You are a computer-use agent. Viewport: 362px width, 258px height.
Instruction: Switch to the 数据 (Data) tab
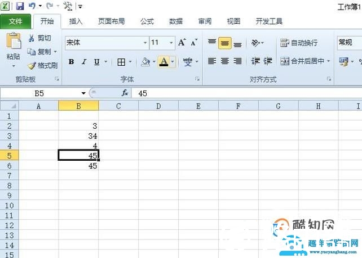pyautogui.click(x=176, y=21)
